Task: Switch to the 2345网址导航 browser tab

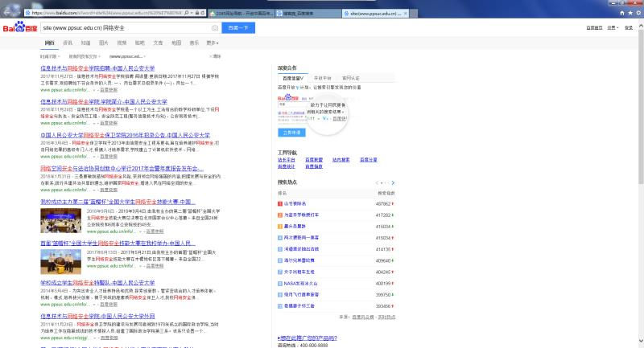Action: click(x=242, y=14)
